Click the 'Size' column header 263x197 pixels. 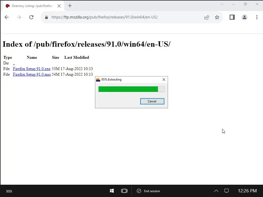55,57
